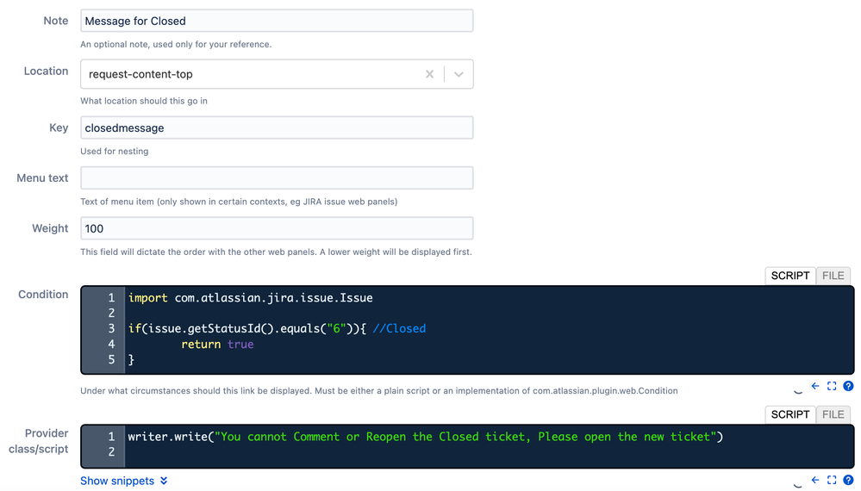The height and width of the screenshot is (491, 861).
Task: Expand Condition editor to fullscreen
Action: 832,386
